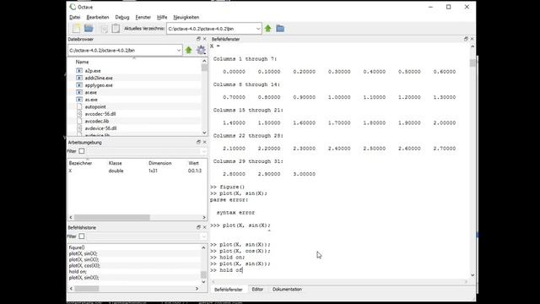Open Dateibrowser path dropdown
This screenshot has width=540, height=304.
(x=178, y=51)
